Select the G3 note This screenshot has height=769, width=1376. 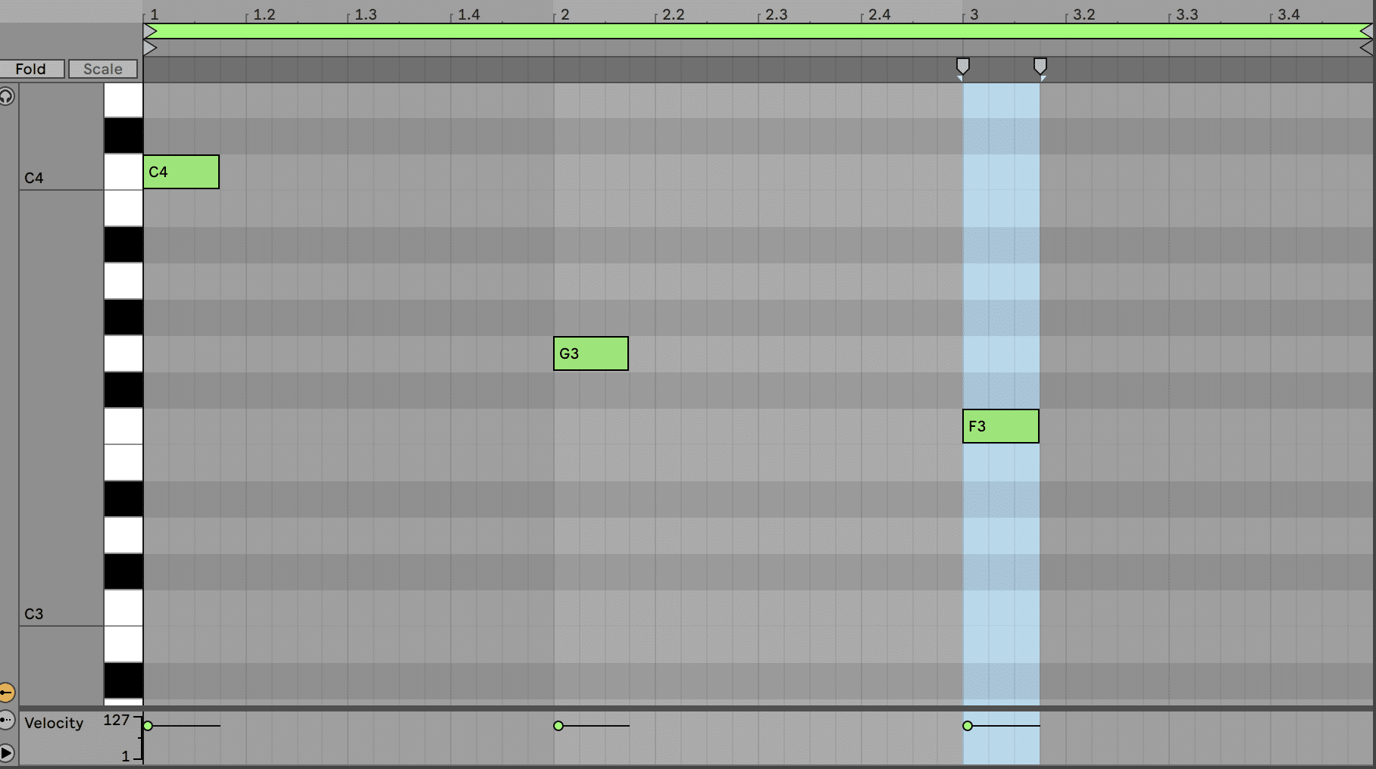[590, 353]
